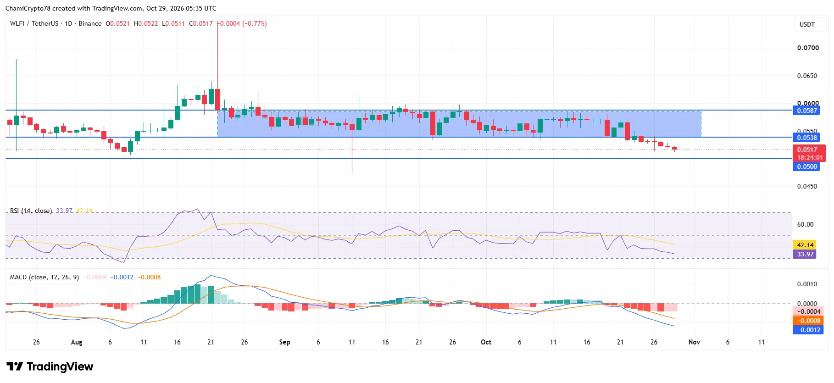The width and height of the screenshot is (834, 383).
Task: Click the RSI (14, close) indicator title
Action: click(x=31, y=211)
